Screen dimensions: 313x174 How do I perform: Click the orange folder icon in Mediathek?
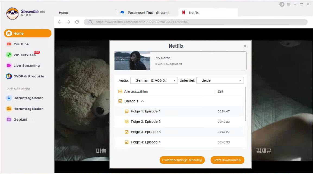coord(9,109)
